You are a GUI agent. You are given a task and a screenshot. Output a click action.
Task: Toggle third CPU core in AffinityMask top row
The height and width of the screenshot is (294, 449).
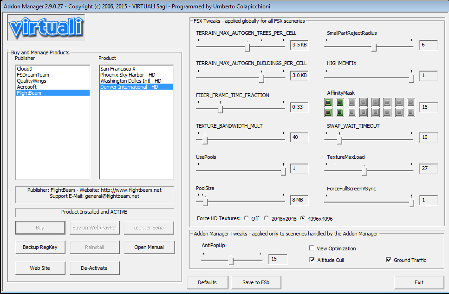tap(352, 102)
